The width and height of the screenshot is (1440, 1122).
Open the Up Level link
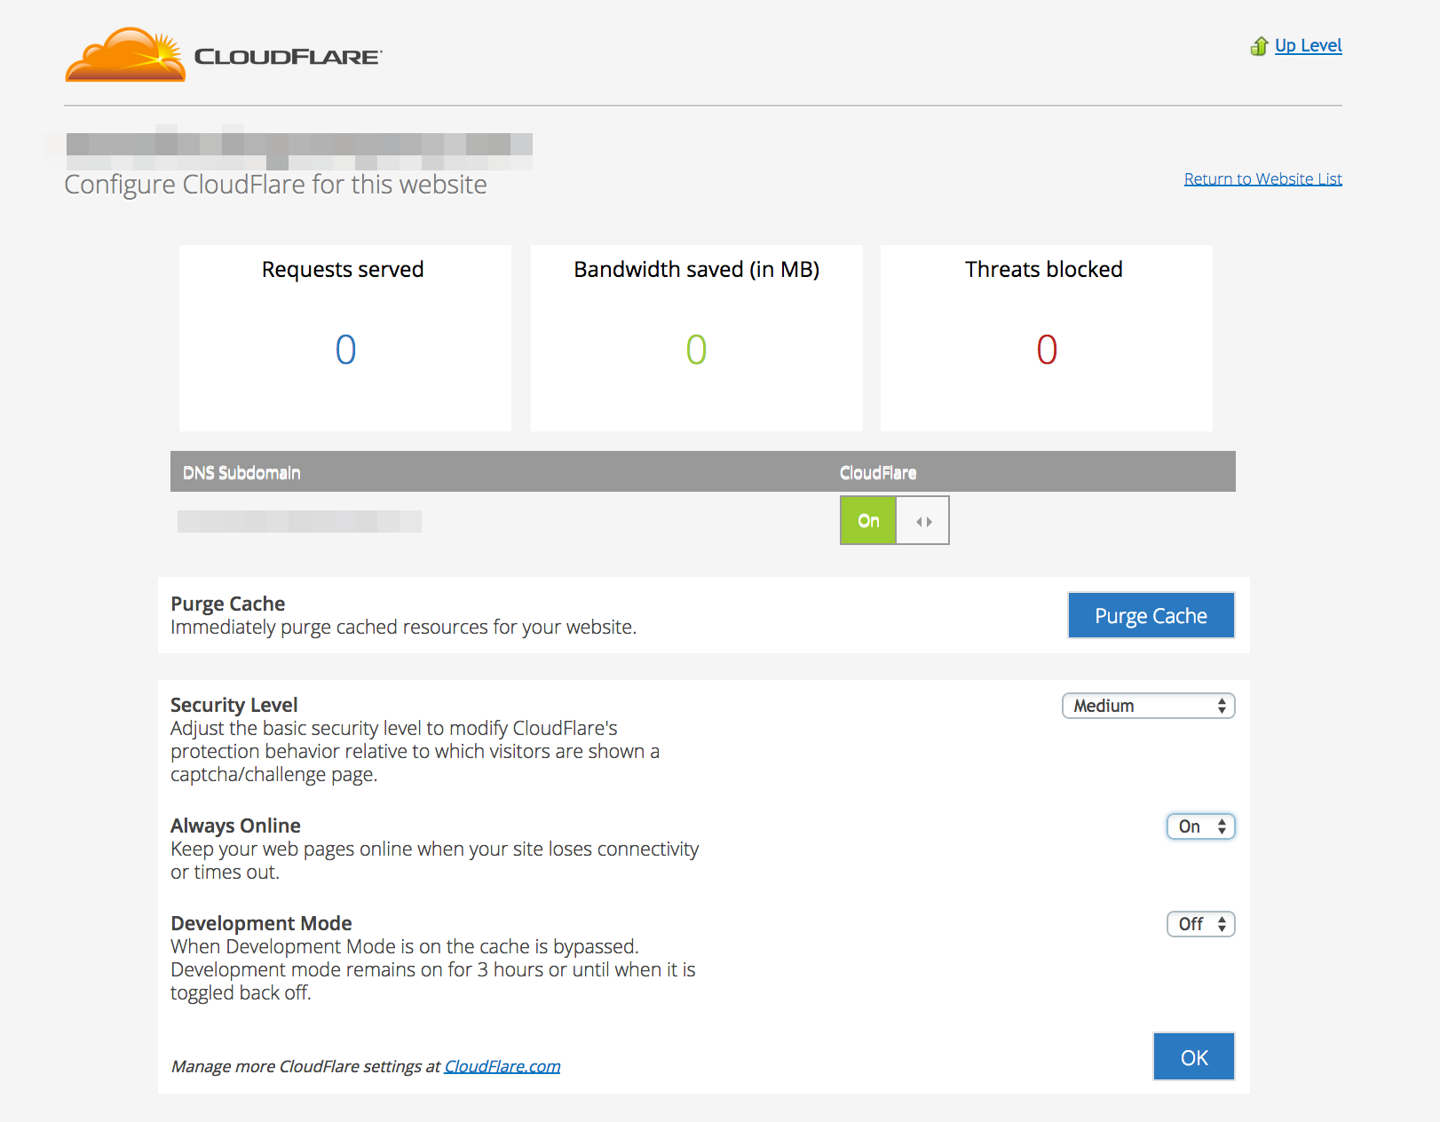pyautogui.click(x=1308, y=45)
